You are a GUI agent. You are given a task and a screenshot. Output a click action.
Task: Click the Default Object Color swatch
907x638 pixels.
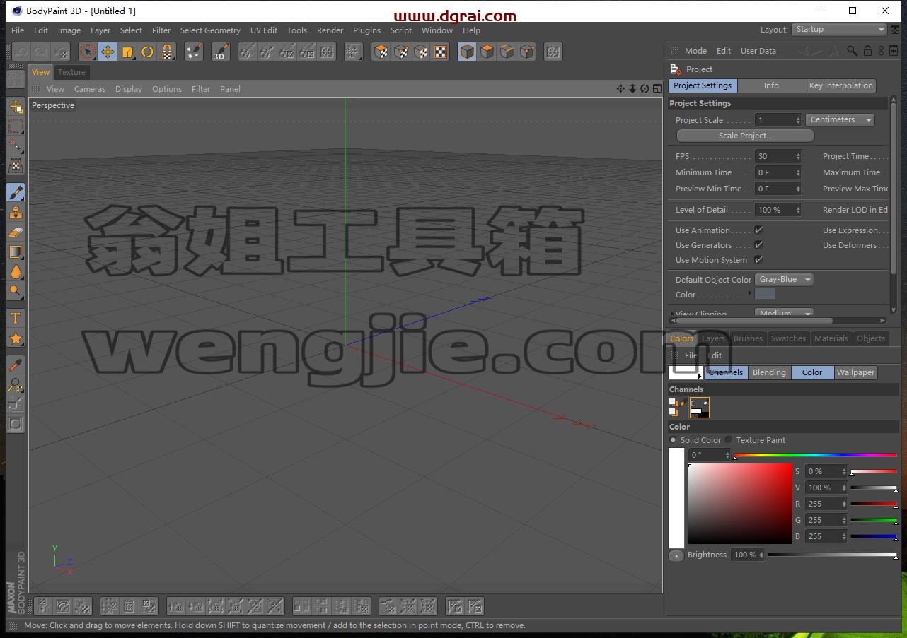click(766, 294)
